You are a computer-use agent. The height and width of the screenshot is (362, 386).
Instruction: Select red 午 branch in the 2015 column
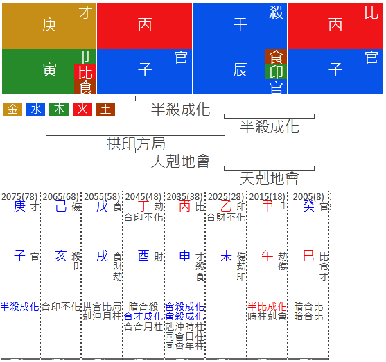[x=267, y=256]
